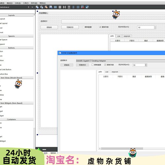Click sync time value field in SOEM window
165x165 pixels.
139,65
